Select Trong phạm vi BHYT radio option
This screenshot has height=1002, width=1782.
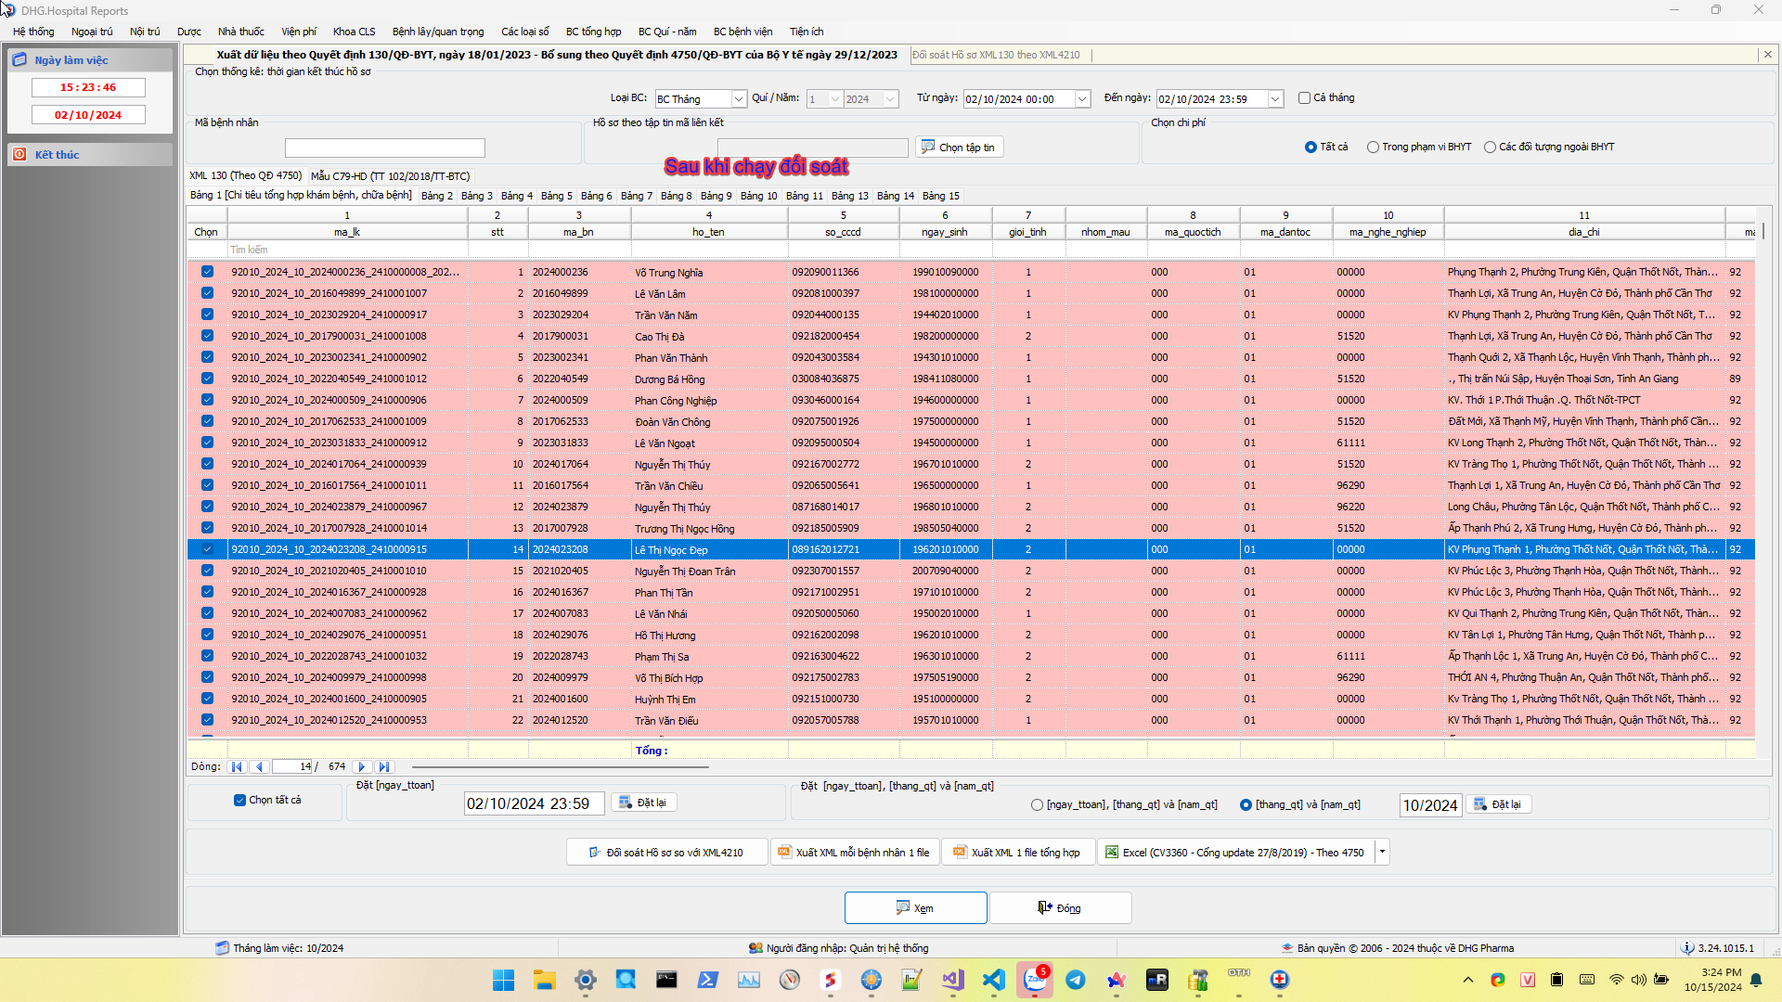[x=1373, y=148]
